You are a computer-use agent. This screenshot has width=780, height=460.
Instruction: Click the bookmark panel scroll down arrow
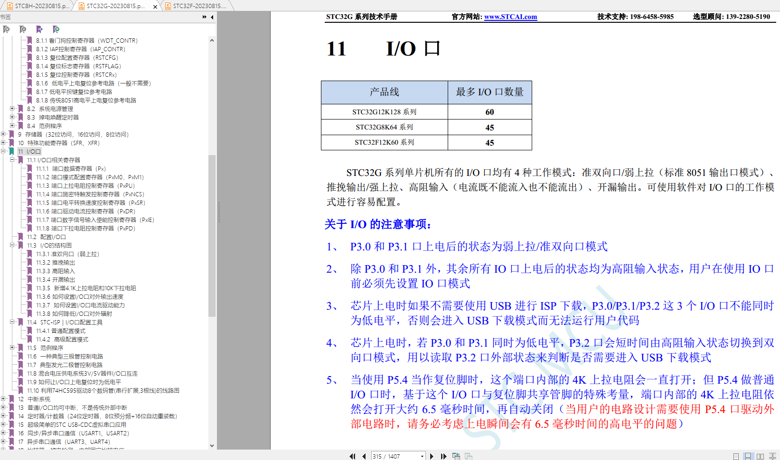pyautogui.click(x=212, y=446)
